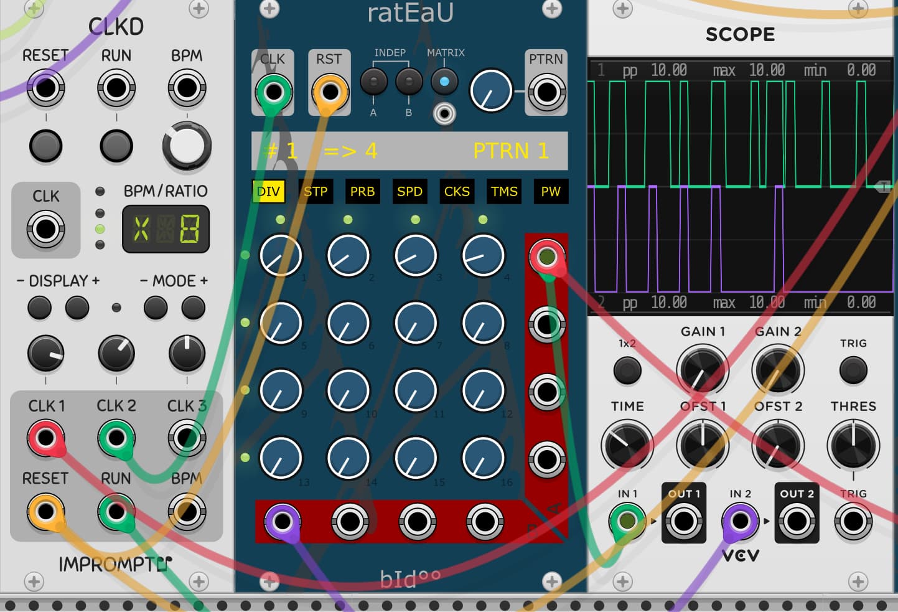Viewport: 898px width, 612px height.
Task: Click the SCOPE IN 2 jack
Action: tap(740, 520)
